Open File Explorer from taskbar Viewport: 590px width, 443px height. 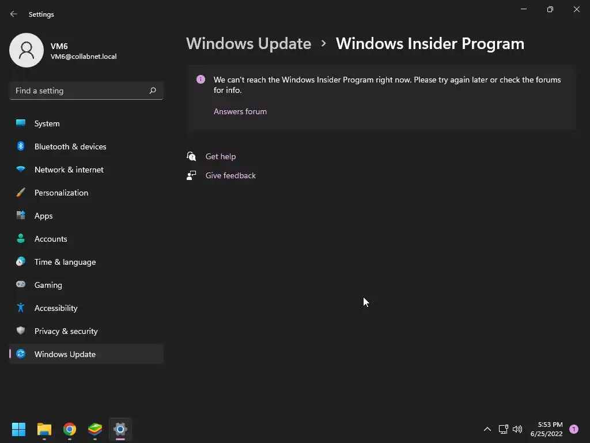click(44, 429)
